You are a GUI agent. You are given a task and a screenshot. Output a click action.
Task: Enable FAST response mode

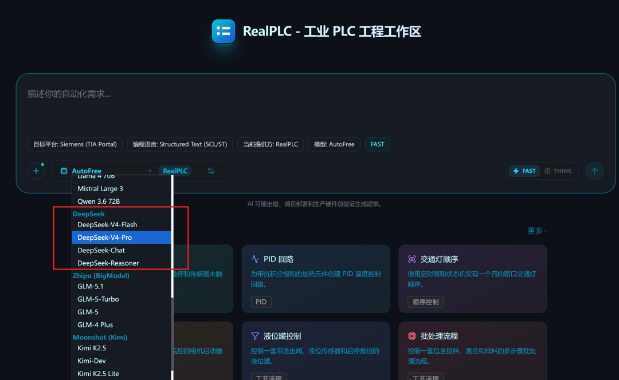click(524, 171)
